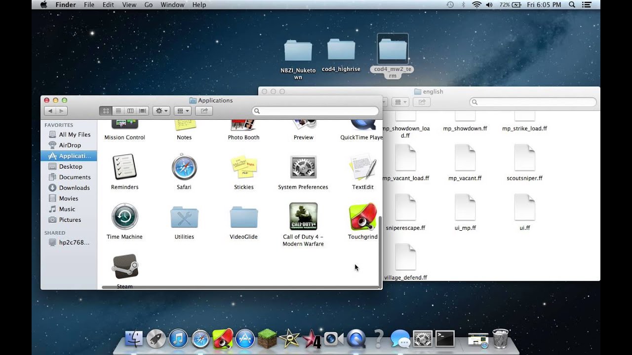Open Messages from the Dock
Viewport: 632px width, 355px height.
tap(400, 339)
